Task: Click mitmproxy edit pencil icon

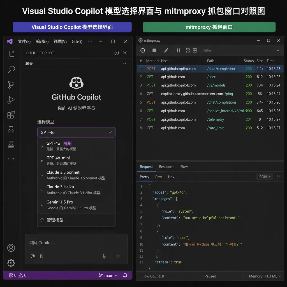Action: 166,50
